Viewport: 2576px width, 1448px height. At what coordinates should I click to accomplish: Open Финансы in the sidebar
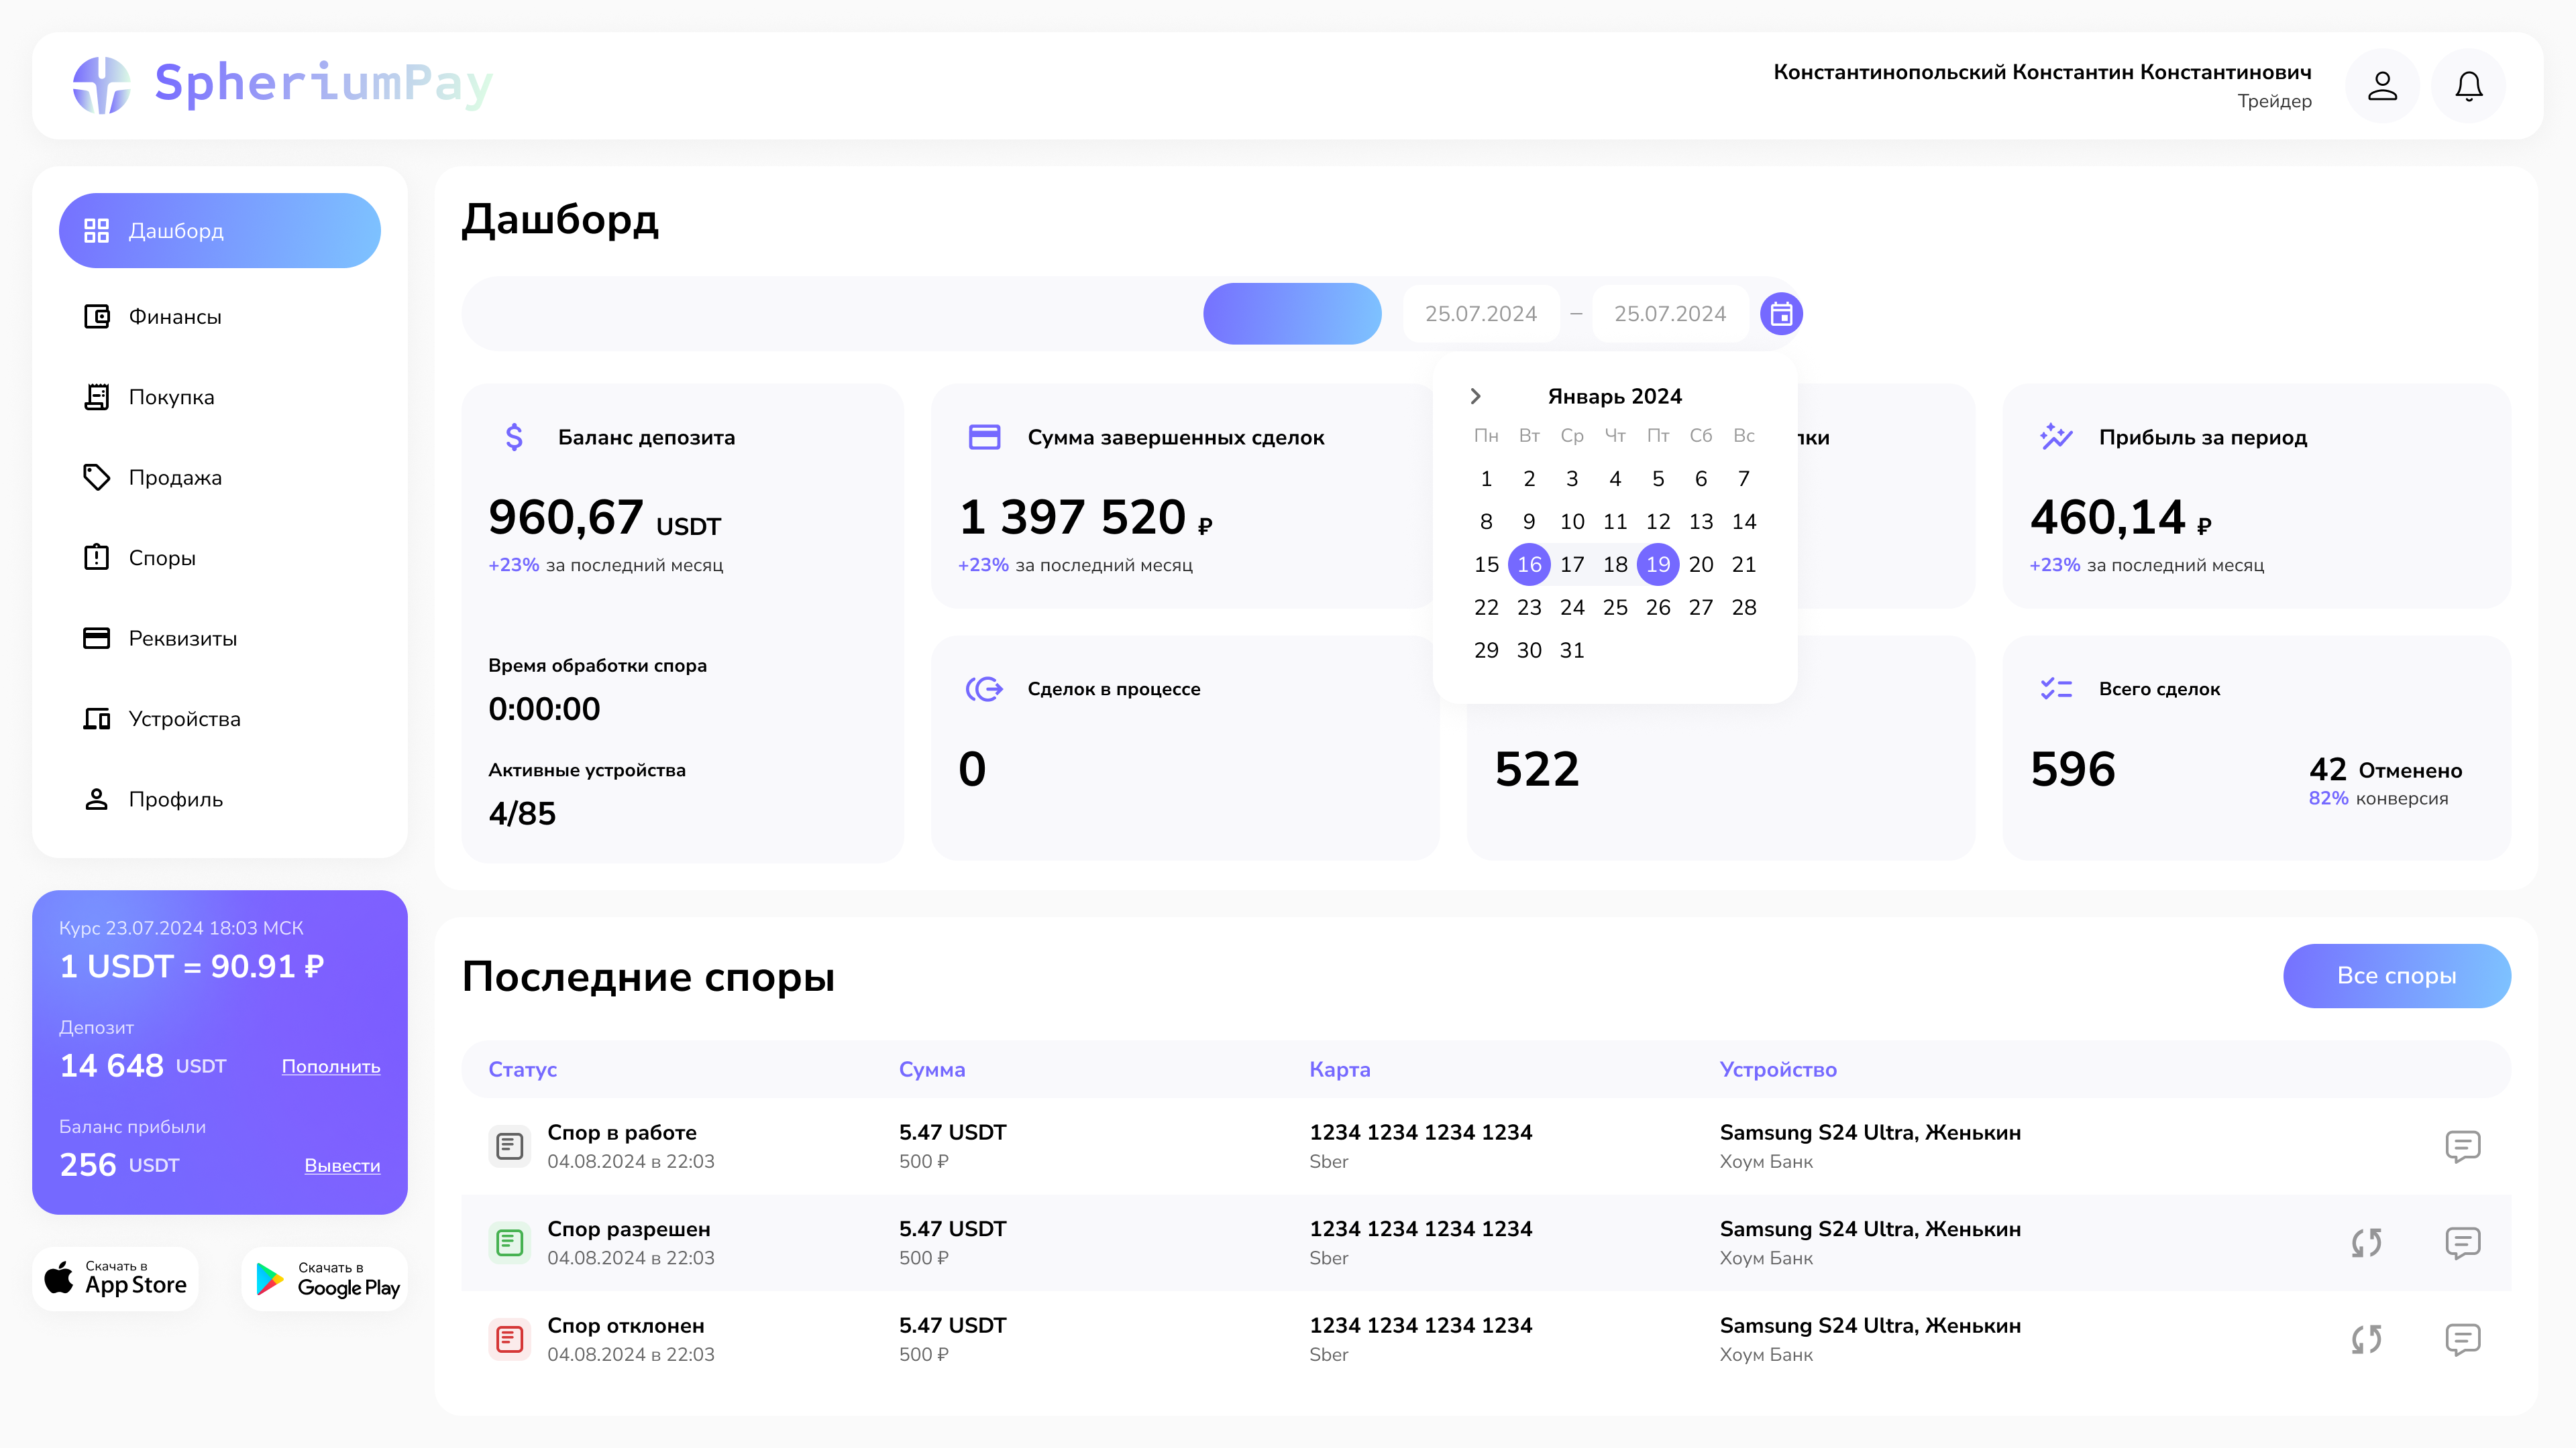(175, 317)
